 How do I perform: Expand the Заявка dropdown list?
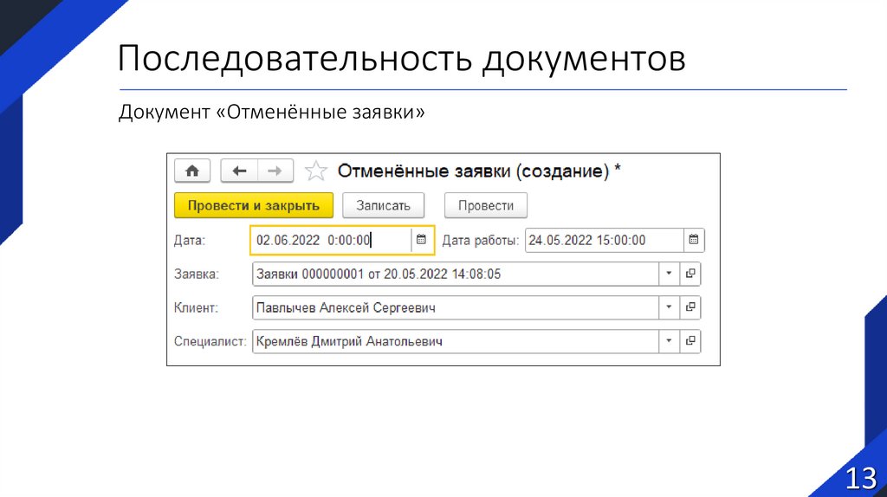point(669,274)
